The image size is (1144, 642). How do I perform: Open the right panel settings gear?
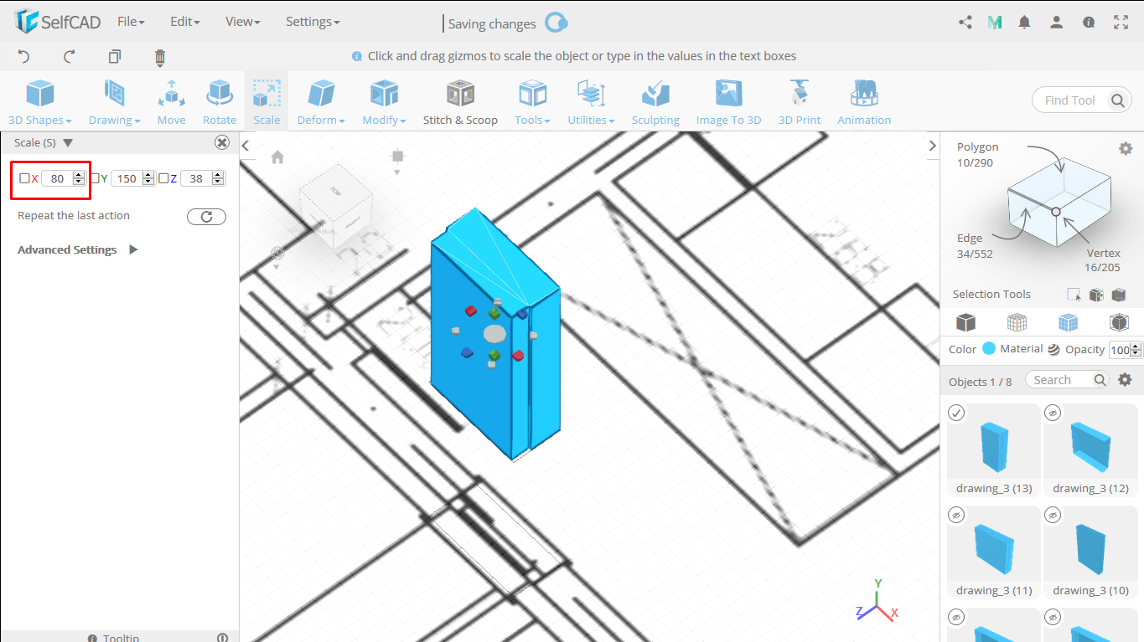tap(1126, 148)
